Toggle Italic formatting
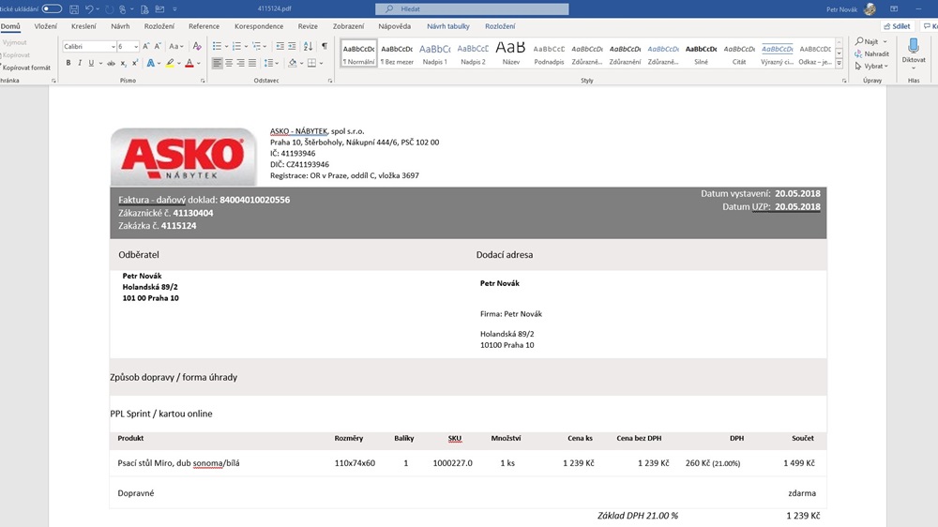 [80, 63]
